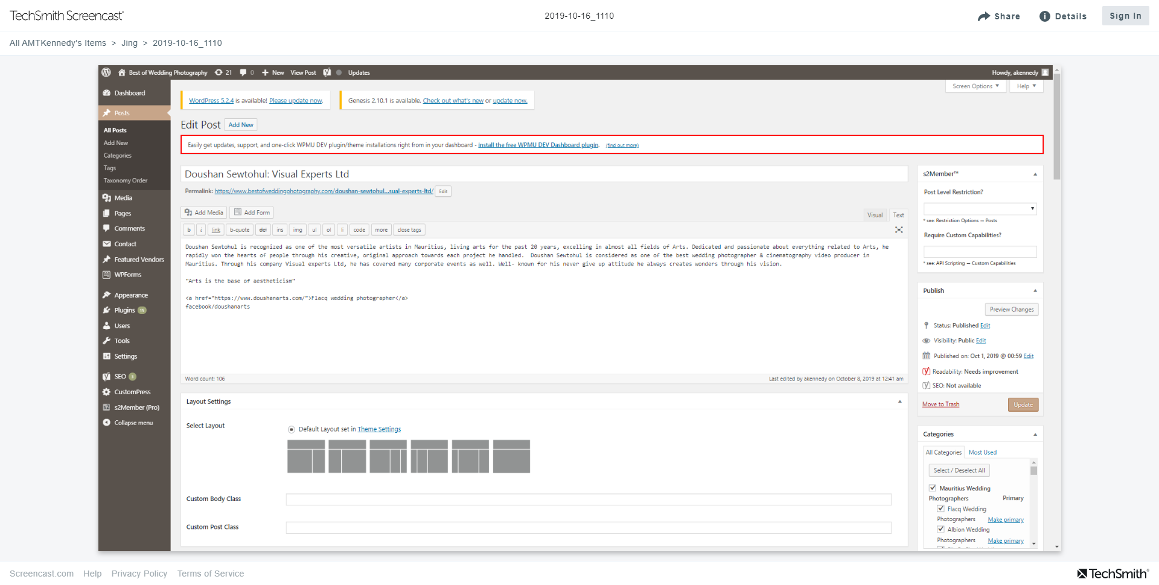Image resolution: width=1159 pixels, height=585 pixels.
Task: Click the Sign In button
Action: pyautogui.click(x=1125, y=16)
